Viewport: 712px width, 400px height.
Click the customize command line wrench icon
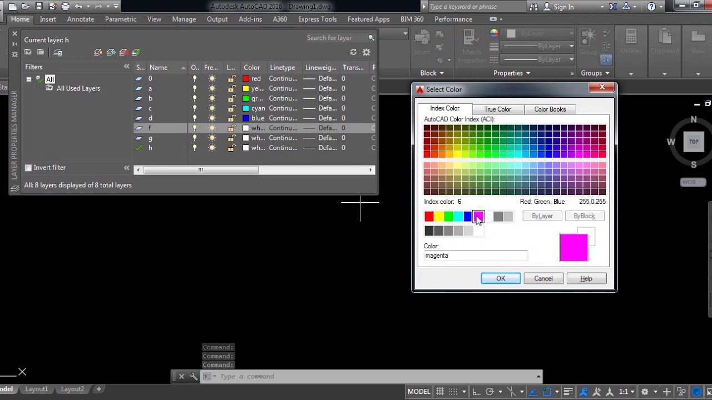click(x=194, y=376)
